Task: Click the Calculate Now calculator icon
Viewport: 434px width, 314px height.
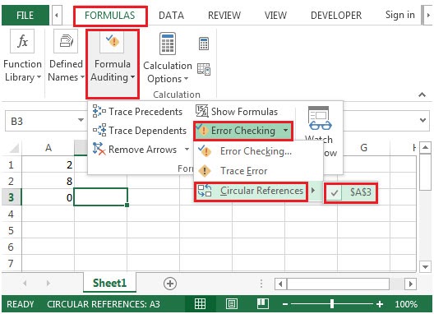Action: coord(204,44)
